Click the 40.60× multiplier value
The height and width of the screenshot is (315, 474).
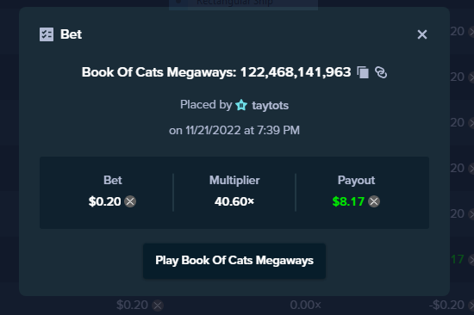(x=234, y=201)
